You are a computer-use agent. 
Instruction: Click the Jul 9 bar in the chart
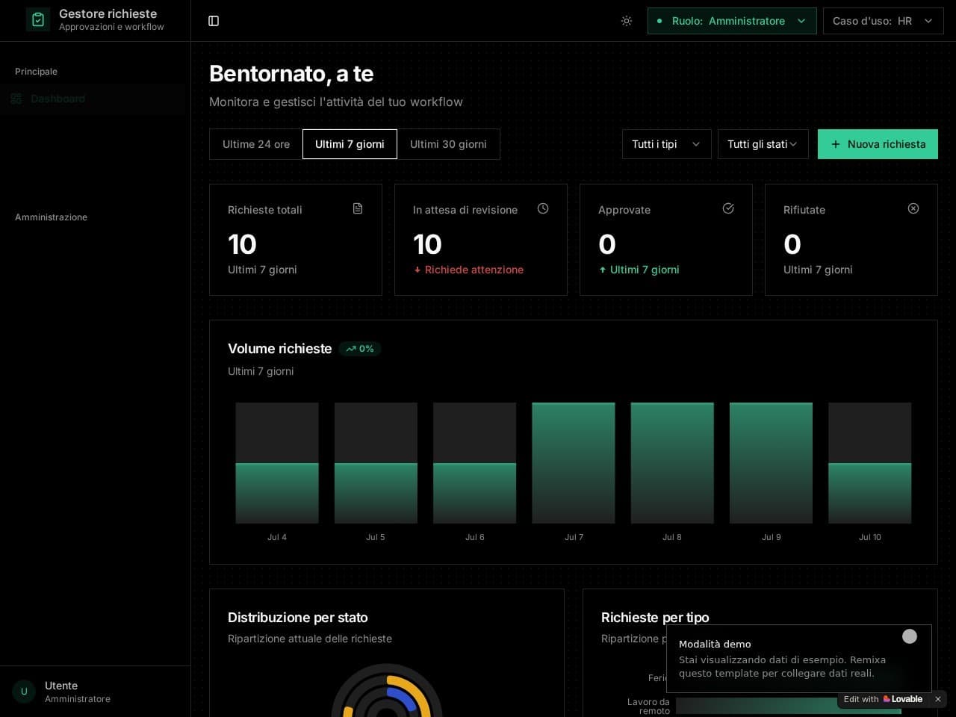771,463
